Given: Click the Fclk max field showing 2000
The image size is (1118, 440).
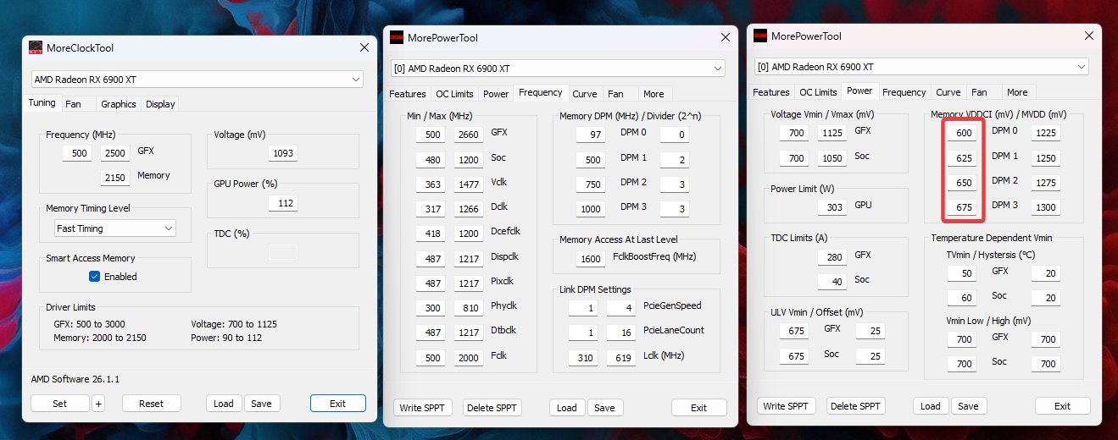Looking at the screenshot, I should (x=469, y=358).
